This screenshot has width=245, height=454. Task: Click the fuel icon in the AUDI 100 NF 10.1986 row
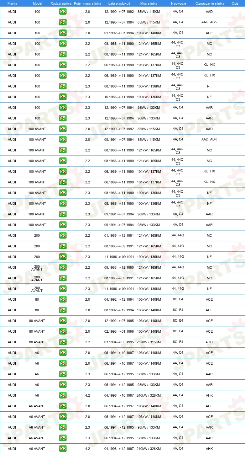63,97
